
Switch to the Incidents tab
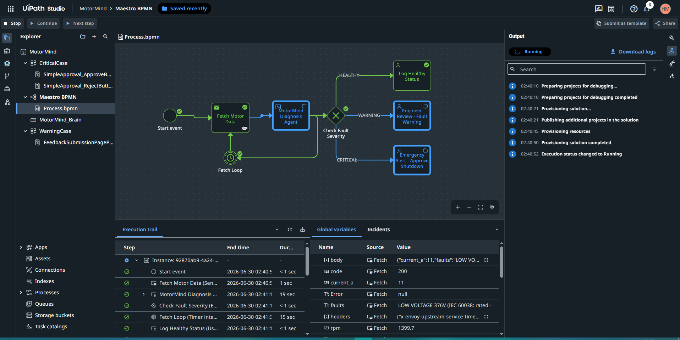pyautogui.click(x=378, y=229)
